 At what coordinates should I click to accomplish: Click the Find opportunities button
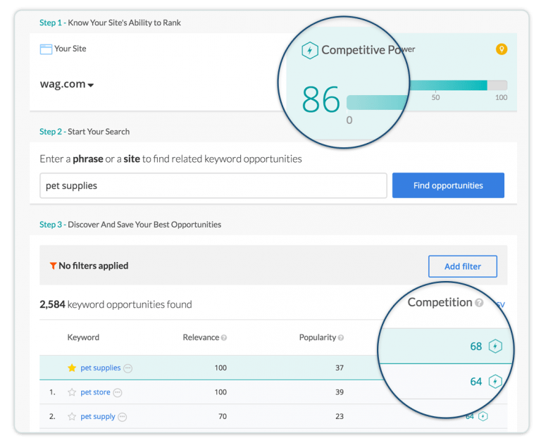(x=448, y=185)
